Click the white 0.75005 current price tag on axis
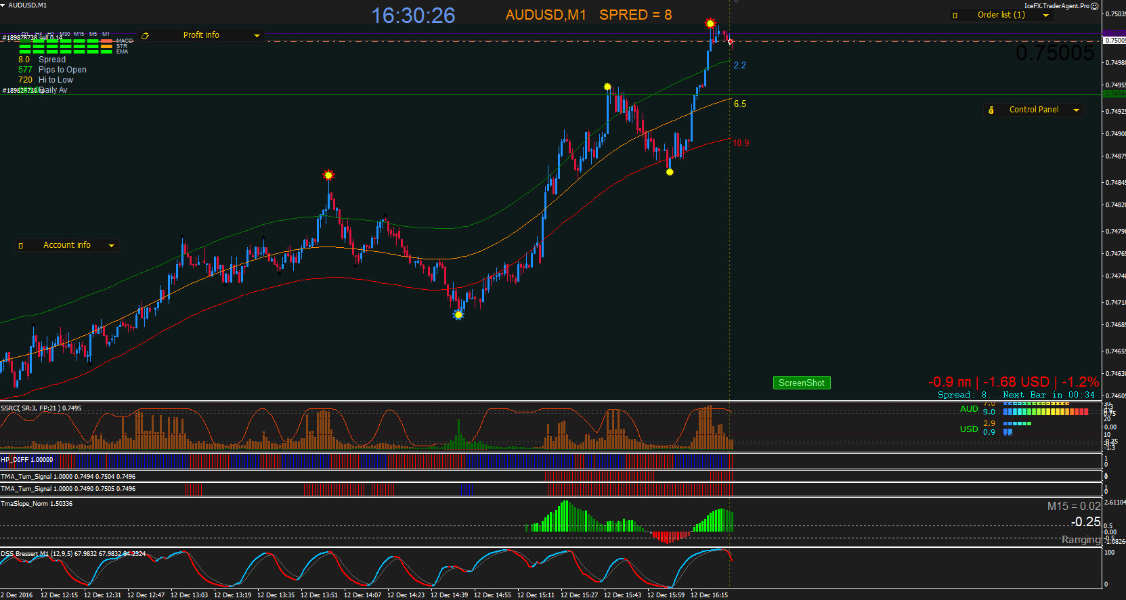The height and width of the screenshot is (600, 1126). [1114, 41]
